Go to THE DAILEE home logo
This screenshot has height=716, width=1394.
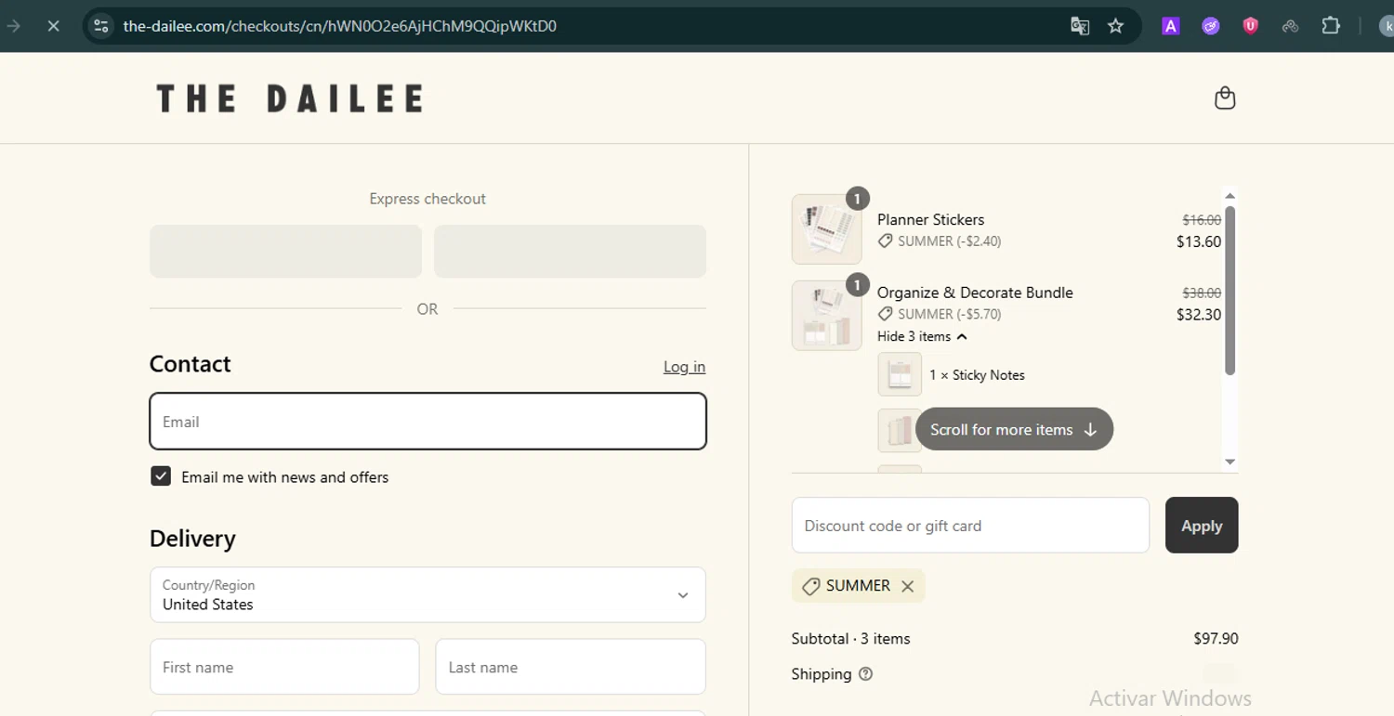pos(290,98)
